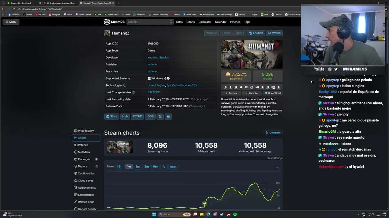Image resolution: width=389 pixels, height=218 pixels.
Task: Open the Calendar nav item
Action: pyautogui.click(x=221, y=22)
